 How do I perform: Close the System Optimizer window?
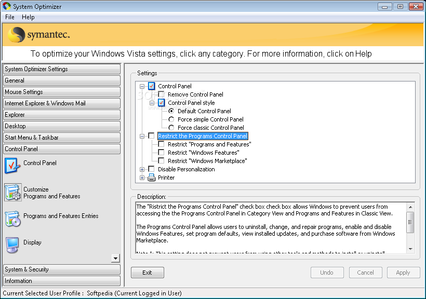[x=416, y=6]
